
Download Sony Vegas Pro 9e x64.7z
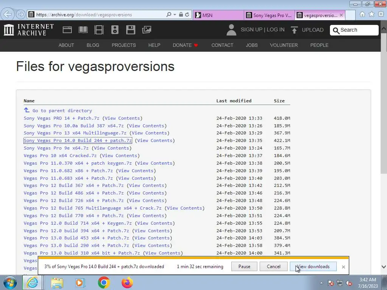[56, 148]
